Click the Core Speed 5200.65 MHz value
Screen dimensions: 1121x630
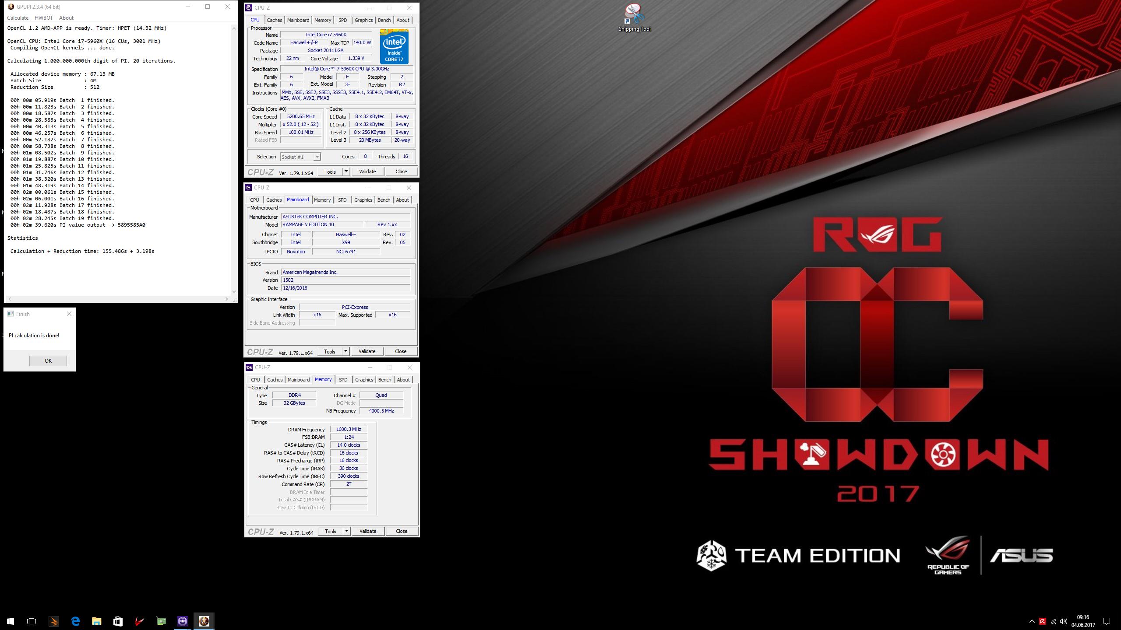[x=301, y=116]
